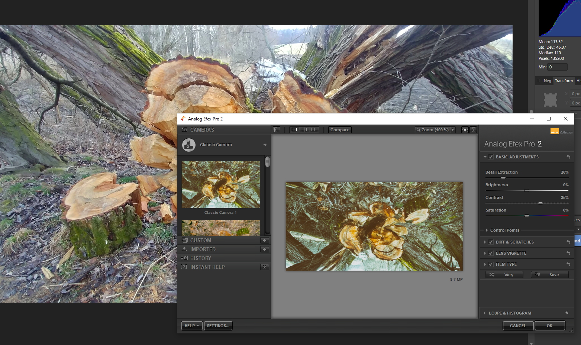Expand the Loupe & Histogram panel
The width and height of the screenshot is (581, 345).
(485, 313)
